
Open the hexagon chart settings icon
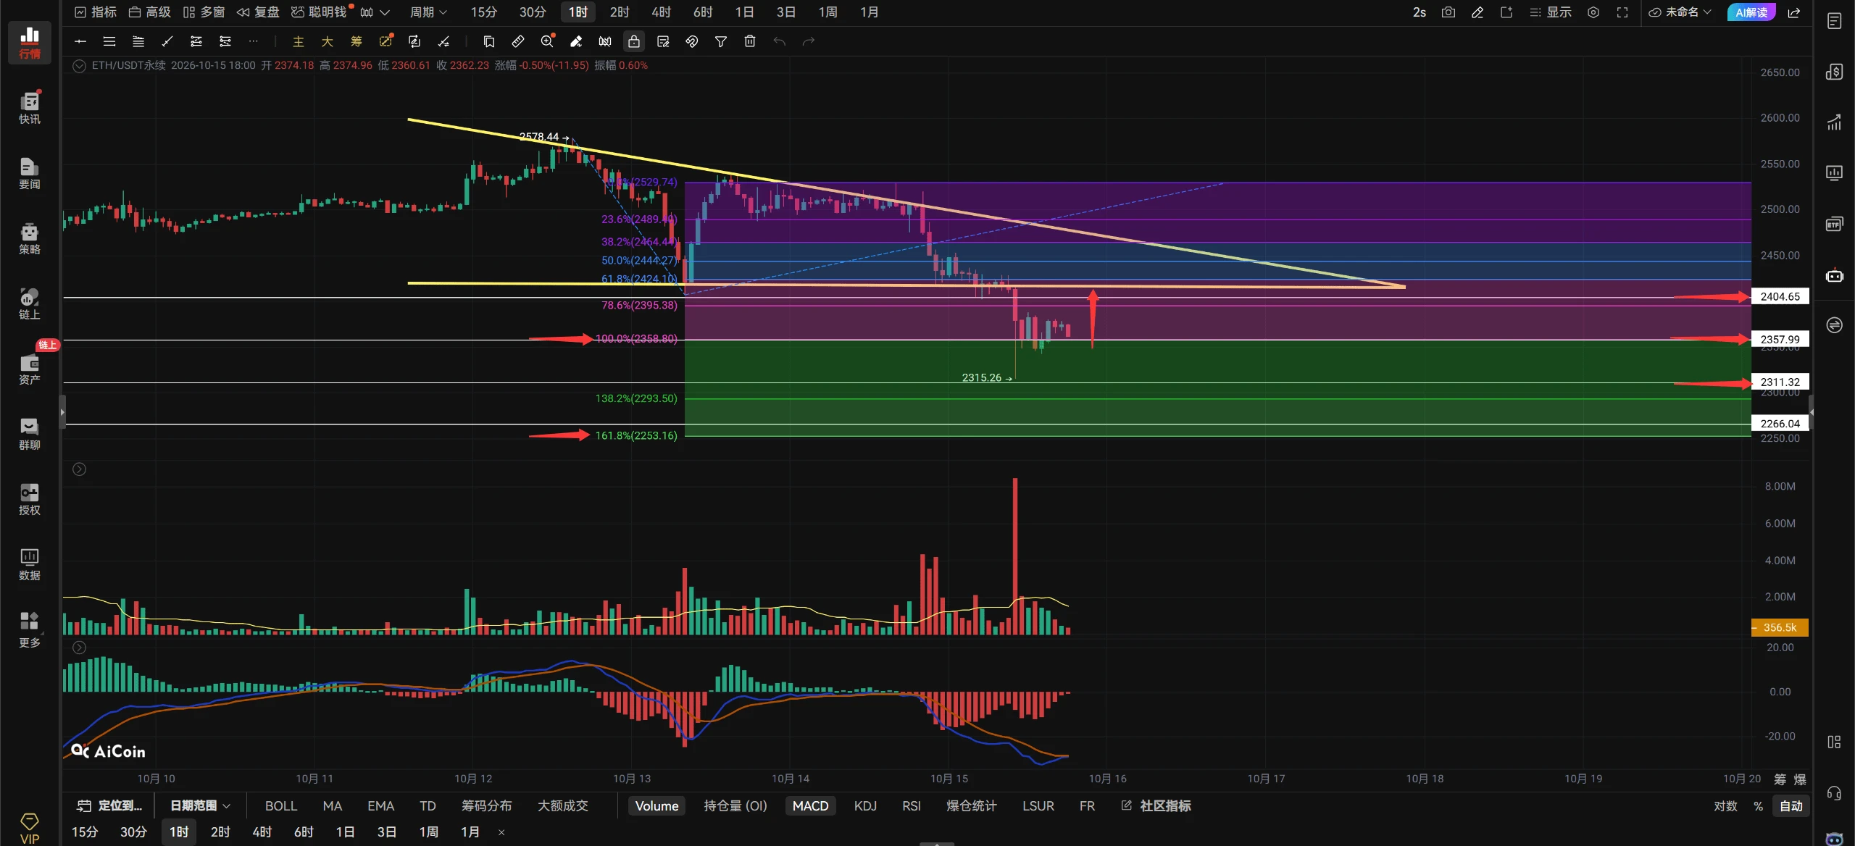tap(1593, 12)
